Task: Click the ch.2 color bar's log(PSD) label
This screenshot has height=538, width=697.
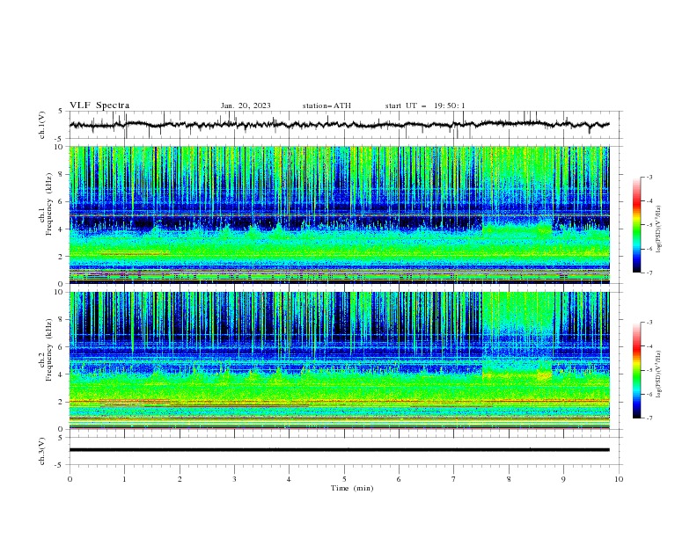Action: (x=658, y=374)
